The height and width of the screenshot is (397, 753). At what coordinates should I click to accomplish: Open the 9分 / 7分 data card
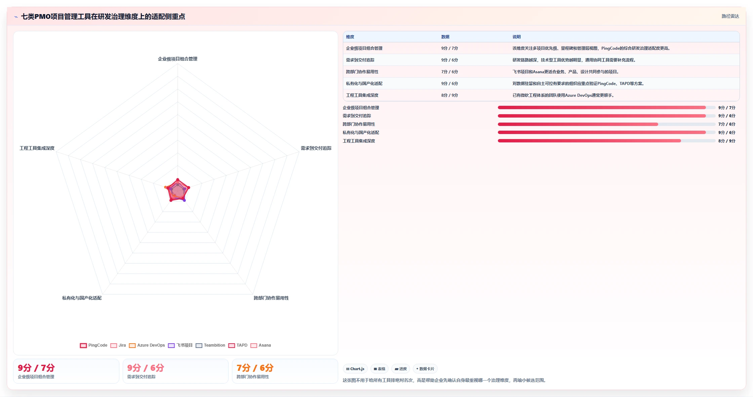[66, 371]
